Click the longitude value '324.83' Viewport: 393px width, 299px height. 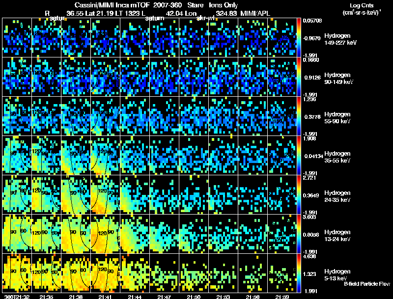226,13
